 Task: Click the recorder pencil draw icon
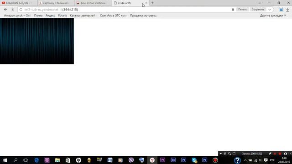point(270,154)
